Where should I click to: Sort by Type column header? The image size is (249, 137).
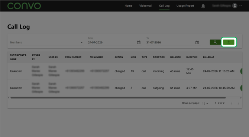coord(144,57)
